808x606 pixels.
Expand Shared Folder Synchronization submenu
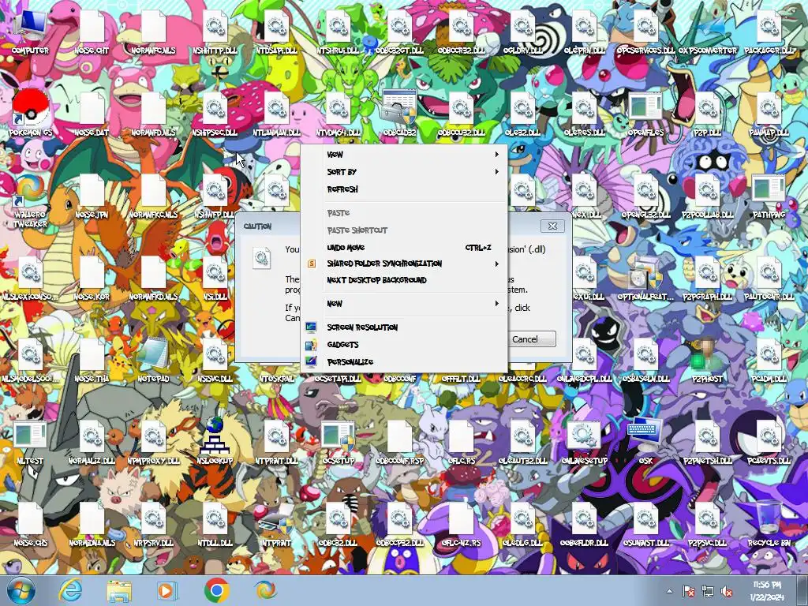(x=404, y=264)
